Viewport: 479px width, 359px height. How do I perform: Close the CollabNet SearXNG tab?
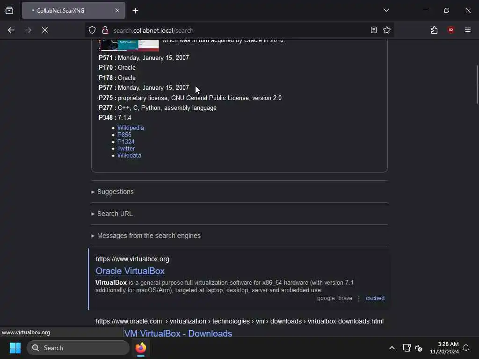coord(117,11)
